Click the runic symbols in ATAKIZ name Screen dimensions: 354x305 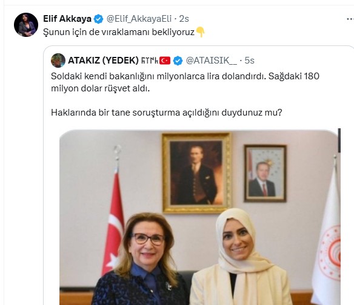(150, 61)
